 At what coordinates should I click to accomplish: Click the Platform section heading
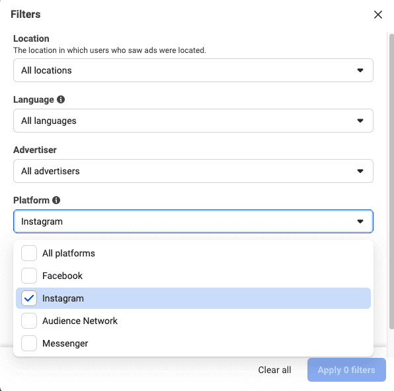click(x=31, y=200)
